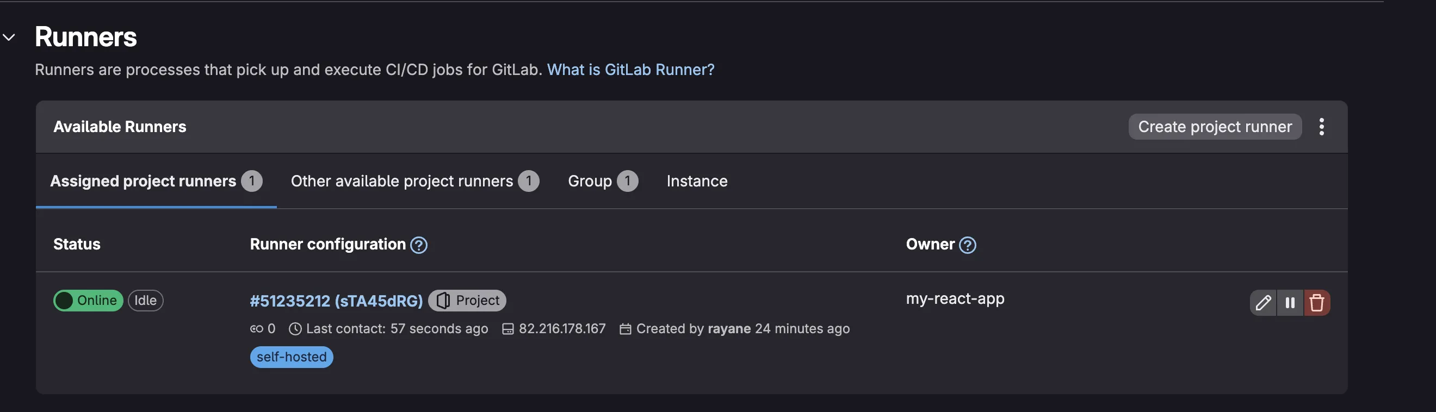Click the job count 0 indicator
The height and width of the screenshot is (412, 1436).
coord(263,328)
